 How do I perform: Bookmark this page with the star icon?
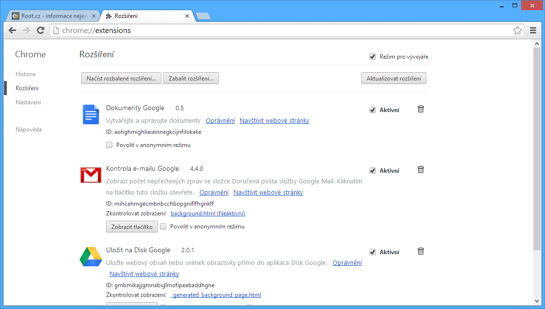517,31
